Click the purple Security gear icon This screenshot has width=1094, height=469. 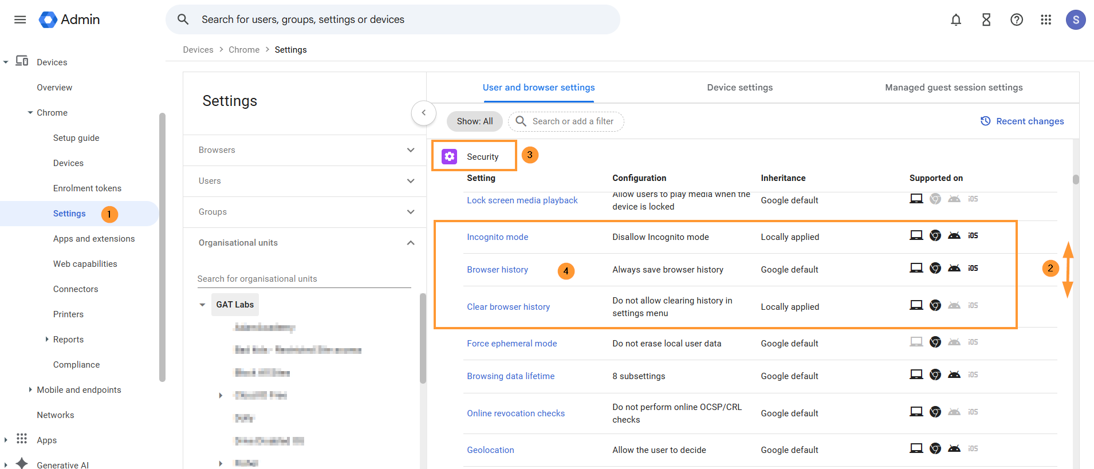450,156
